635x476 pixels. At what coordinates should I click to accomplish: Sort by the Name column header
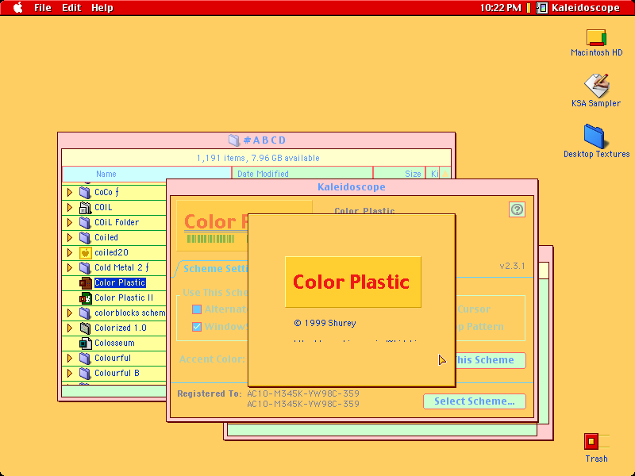[147, 174]
